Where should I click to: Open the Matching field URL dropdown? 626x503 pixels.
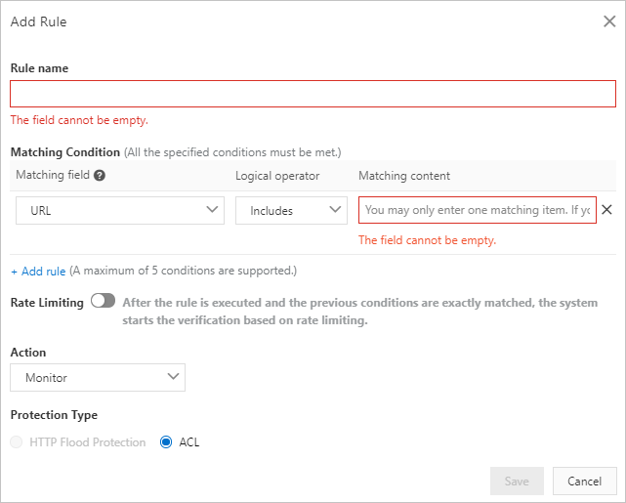(120, 210)
